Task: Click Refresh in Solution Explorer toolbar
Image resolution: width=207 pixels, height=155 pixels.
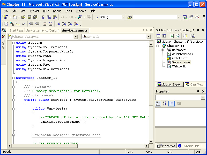Action: [172, 36]
